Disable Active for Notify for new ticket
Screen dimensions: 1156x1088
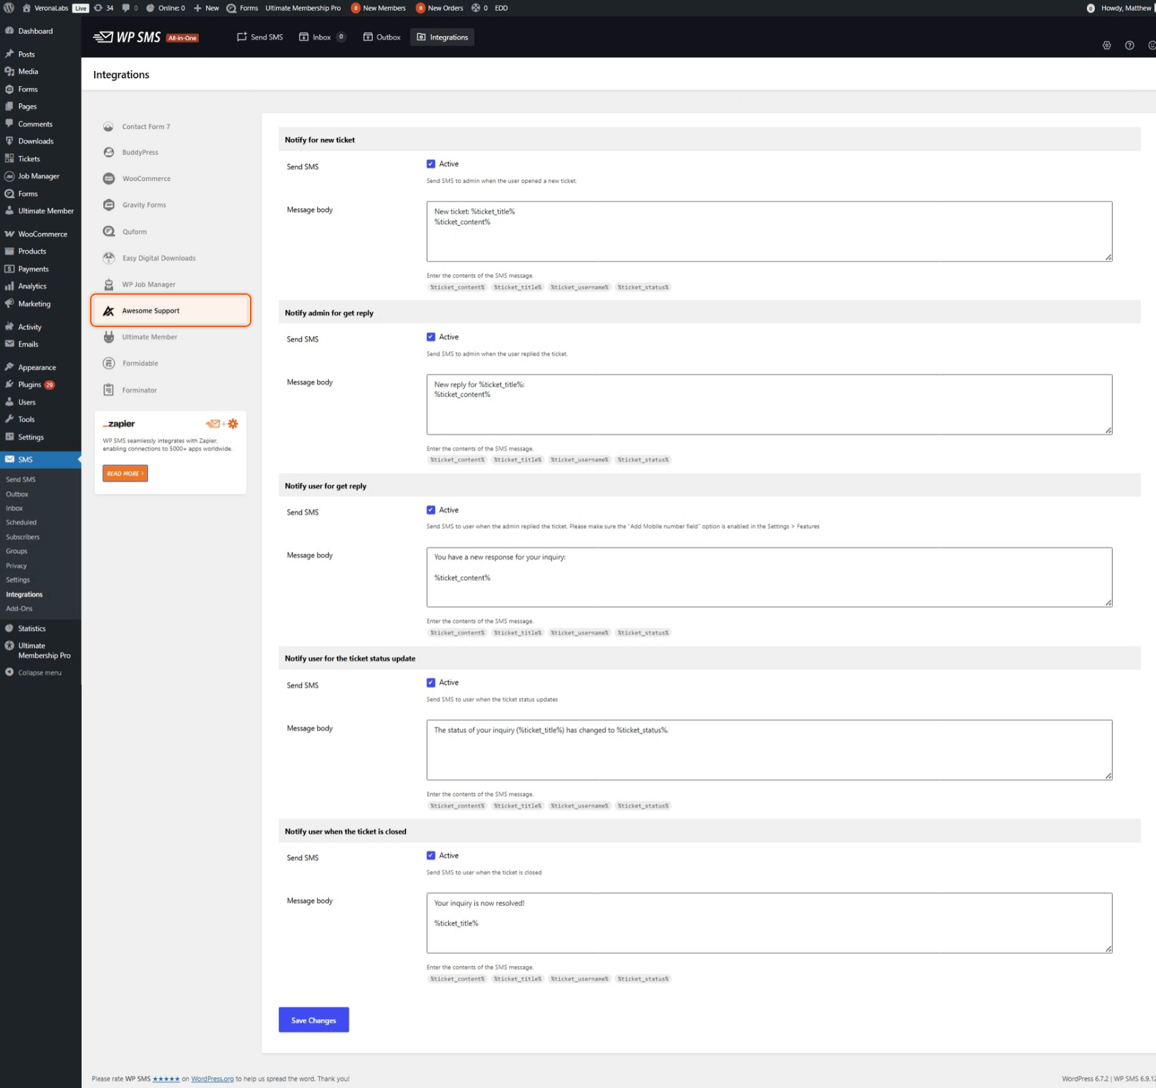point(431,164)
